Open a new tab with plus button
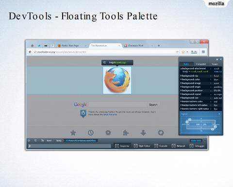233x187 pixels. (x=159, y=46)
